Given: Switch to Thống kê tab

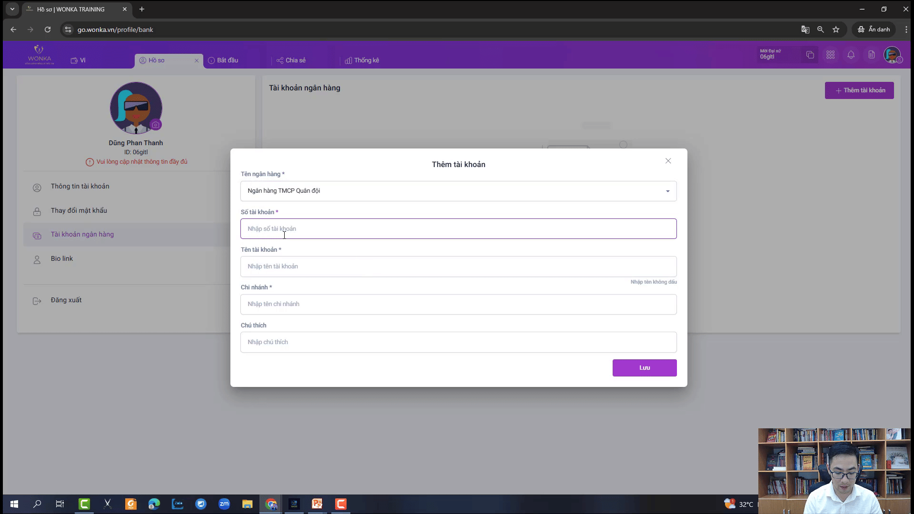Looking at the screenshot, I should 366,60.
